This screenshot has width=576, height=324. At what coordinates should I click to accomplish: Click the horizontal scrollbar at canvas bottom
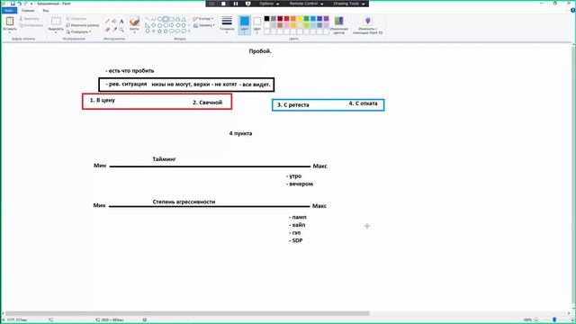click(187, 313)
